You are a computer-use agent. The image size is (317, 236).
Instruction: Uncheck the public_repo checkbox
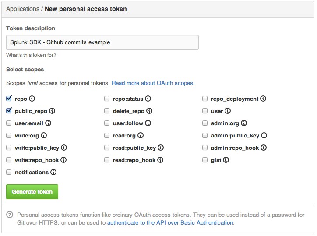(9, 111)
